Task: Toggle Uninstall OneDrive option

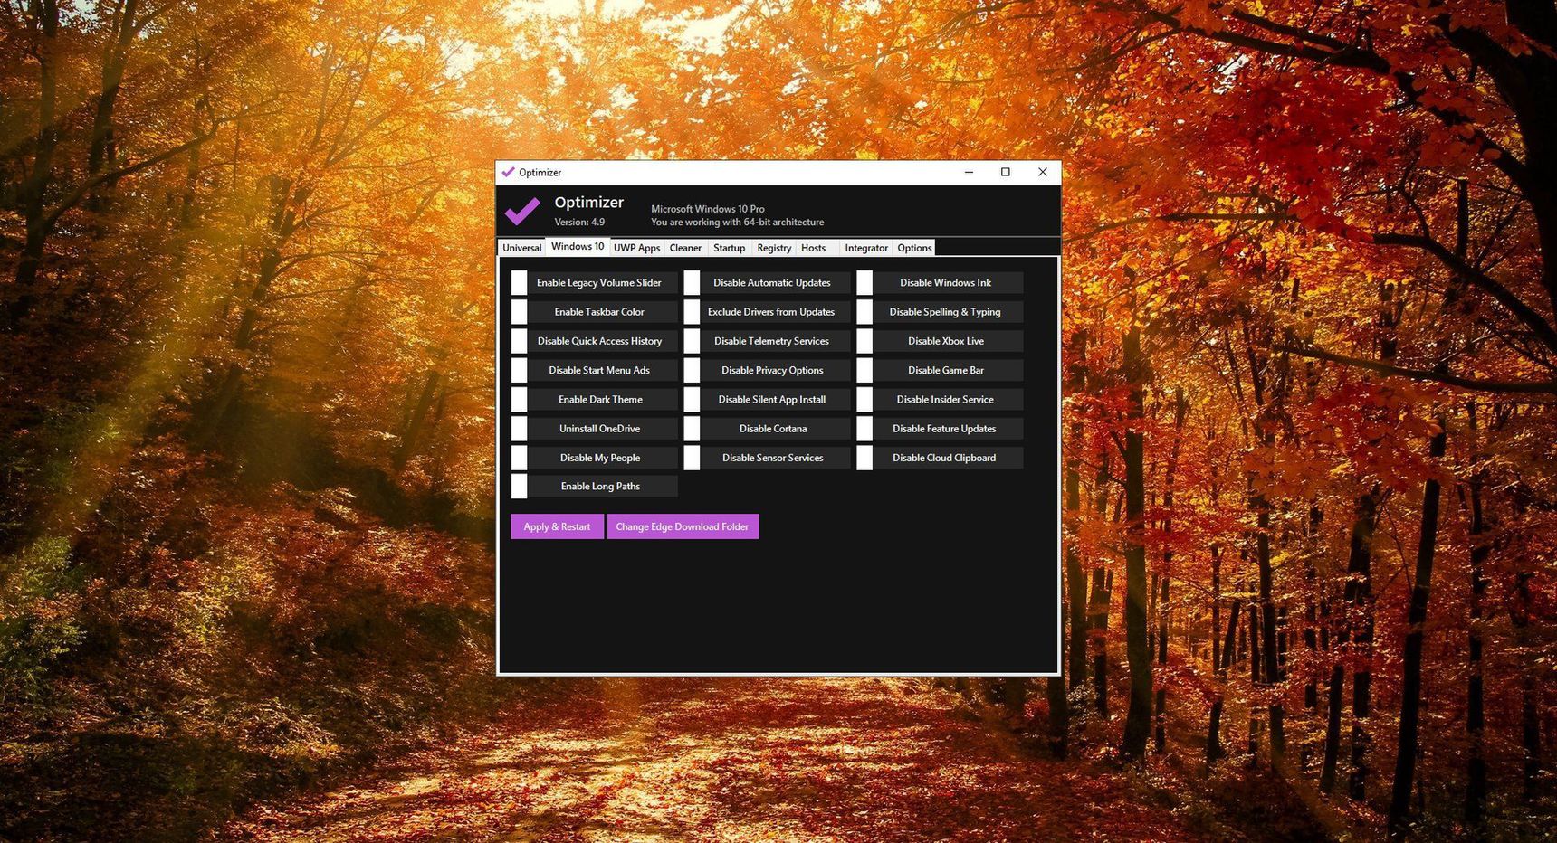Action: tap(594, 429)
